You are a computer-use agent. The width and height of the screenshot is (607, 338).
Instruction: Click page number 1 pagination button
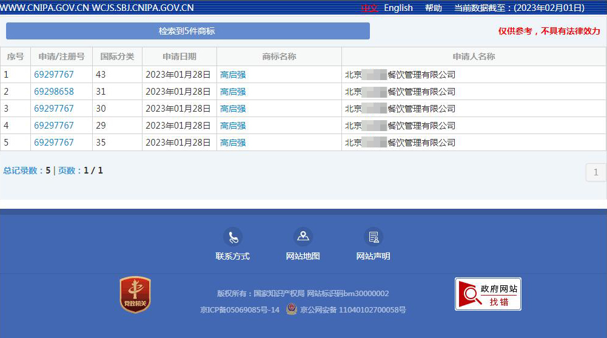pos(595,172)
